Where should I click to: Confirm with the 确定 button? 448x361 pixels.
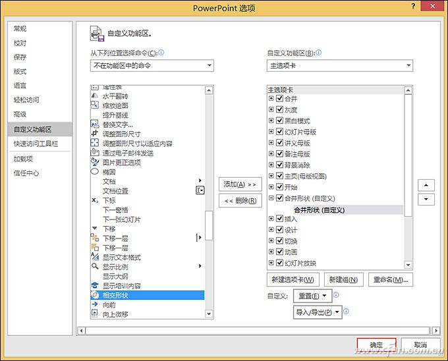click(376, 345)
